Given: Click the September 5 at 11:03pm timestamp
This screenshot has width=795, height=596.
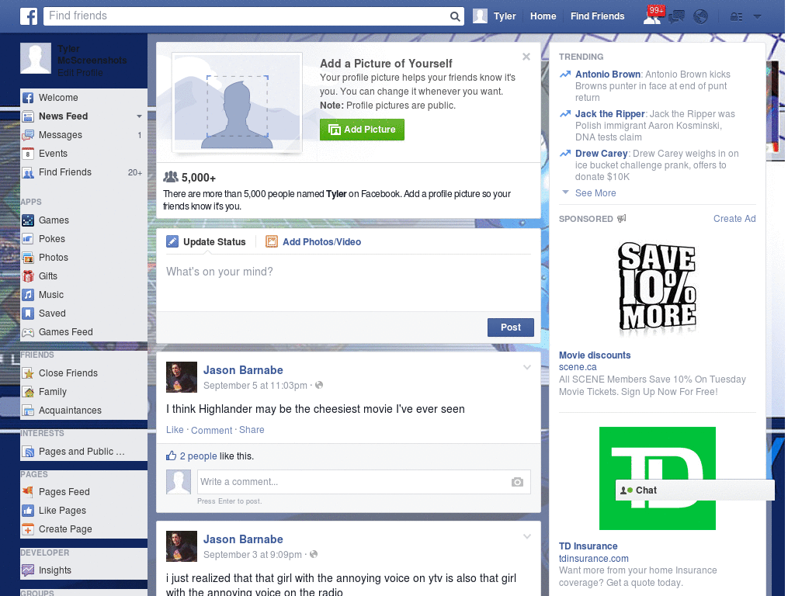Looking at the screenshot, I should (x=255, y=386).
